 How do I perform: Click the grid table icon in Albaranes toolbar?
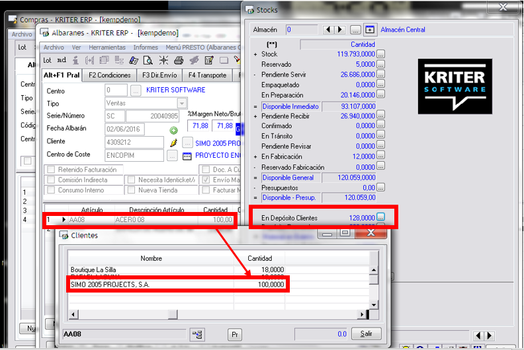click(x=104, y=60)
